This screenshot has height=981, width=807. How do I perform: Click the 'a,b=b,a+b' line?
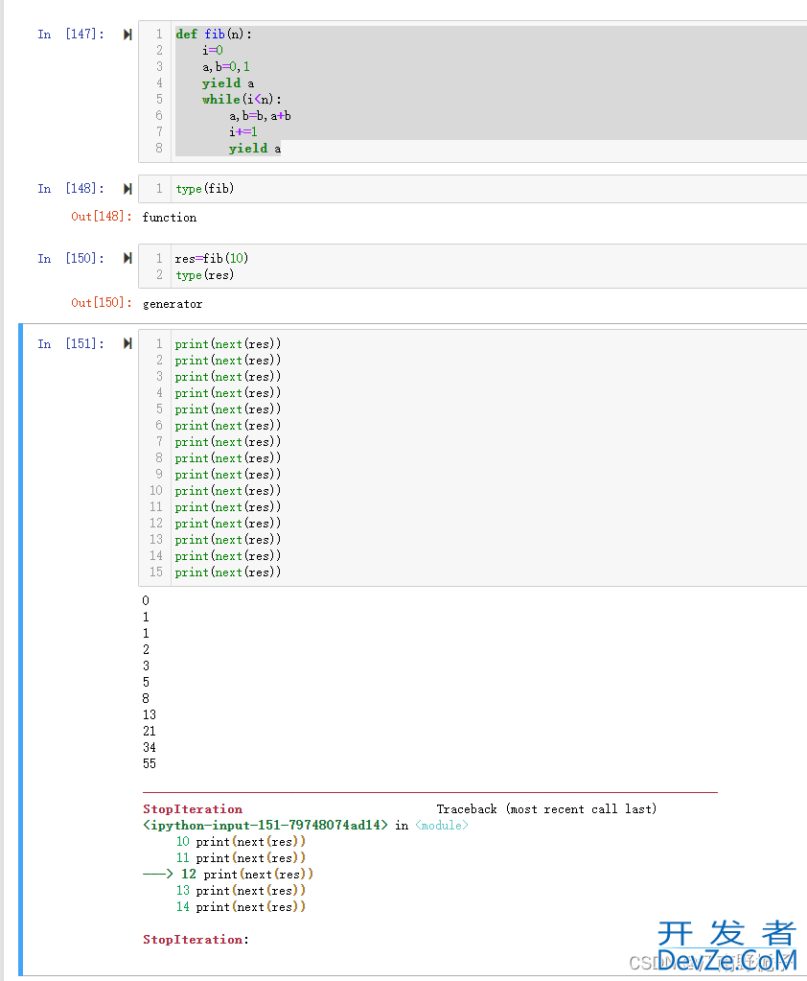260,116
